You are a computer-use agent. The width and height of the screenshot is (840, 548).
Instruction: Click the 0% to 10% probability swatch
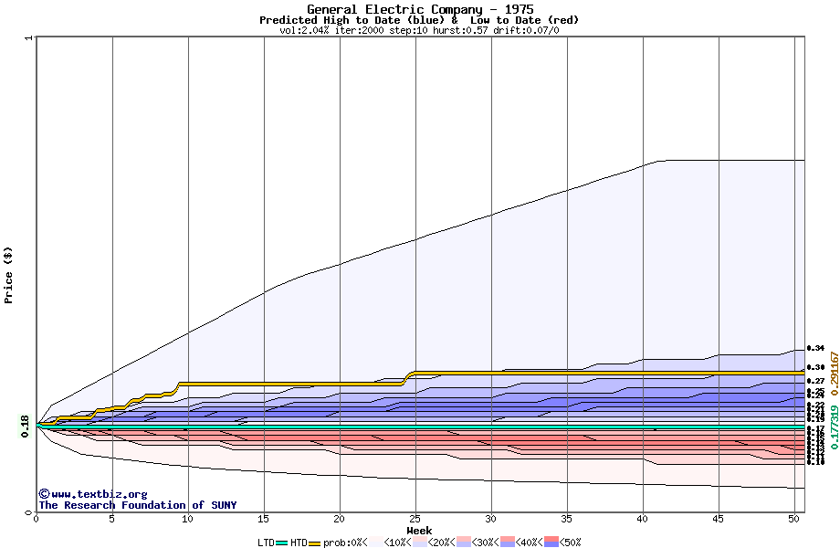(376, 542)
